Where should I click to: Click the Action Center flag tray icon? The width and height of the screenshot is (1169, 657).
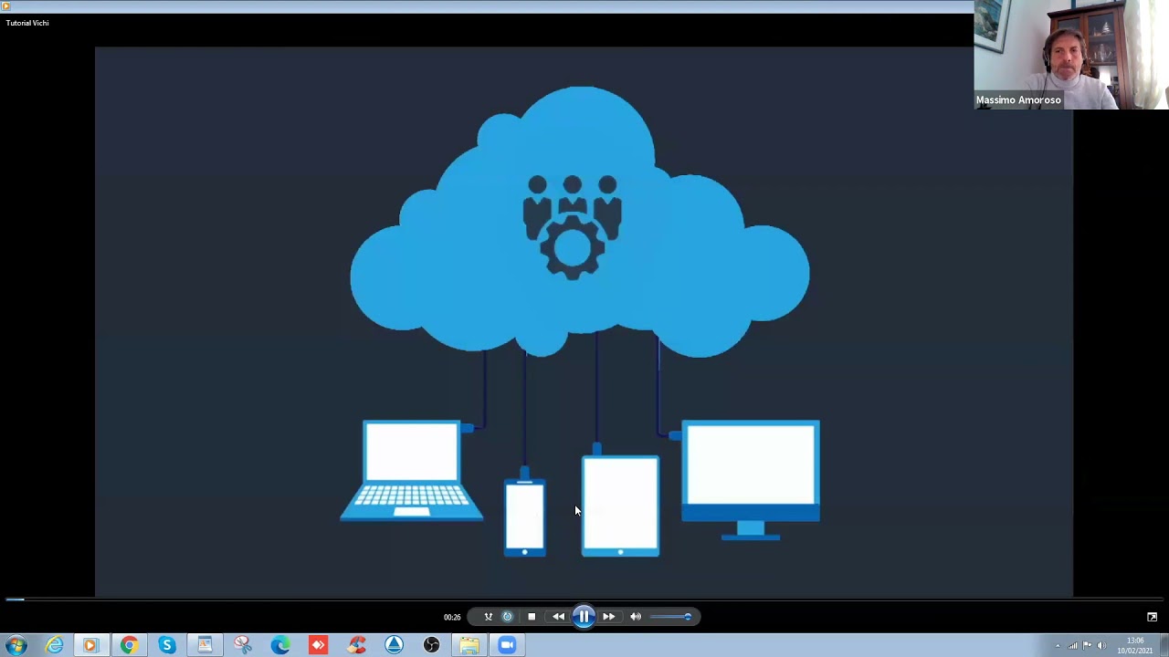coord(1087,646)
